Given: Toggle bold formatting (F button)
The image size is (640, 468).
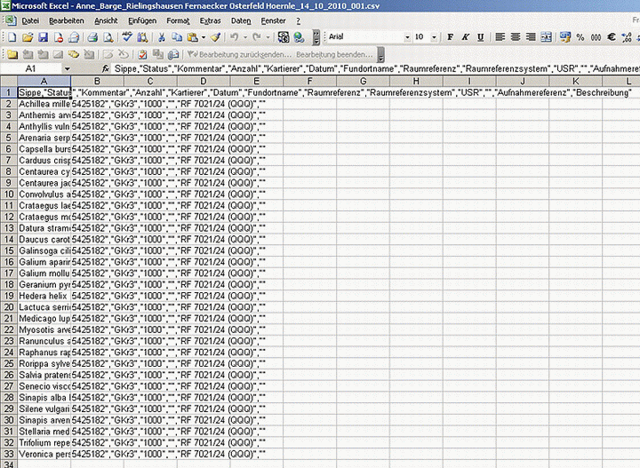Looking at the screenshot, I should coord(450,37).
